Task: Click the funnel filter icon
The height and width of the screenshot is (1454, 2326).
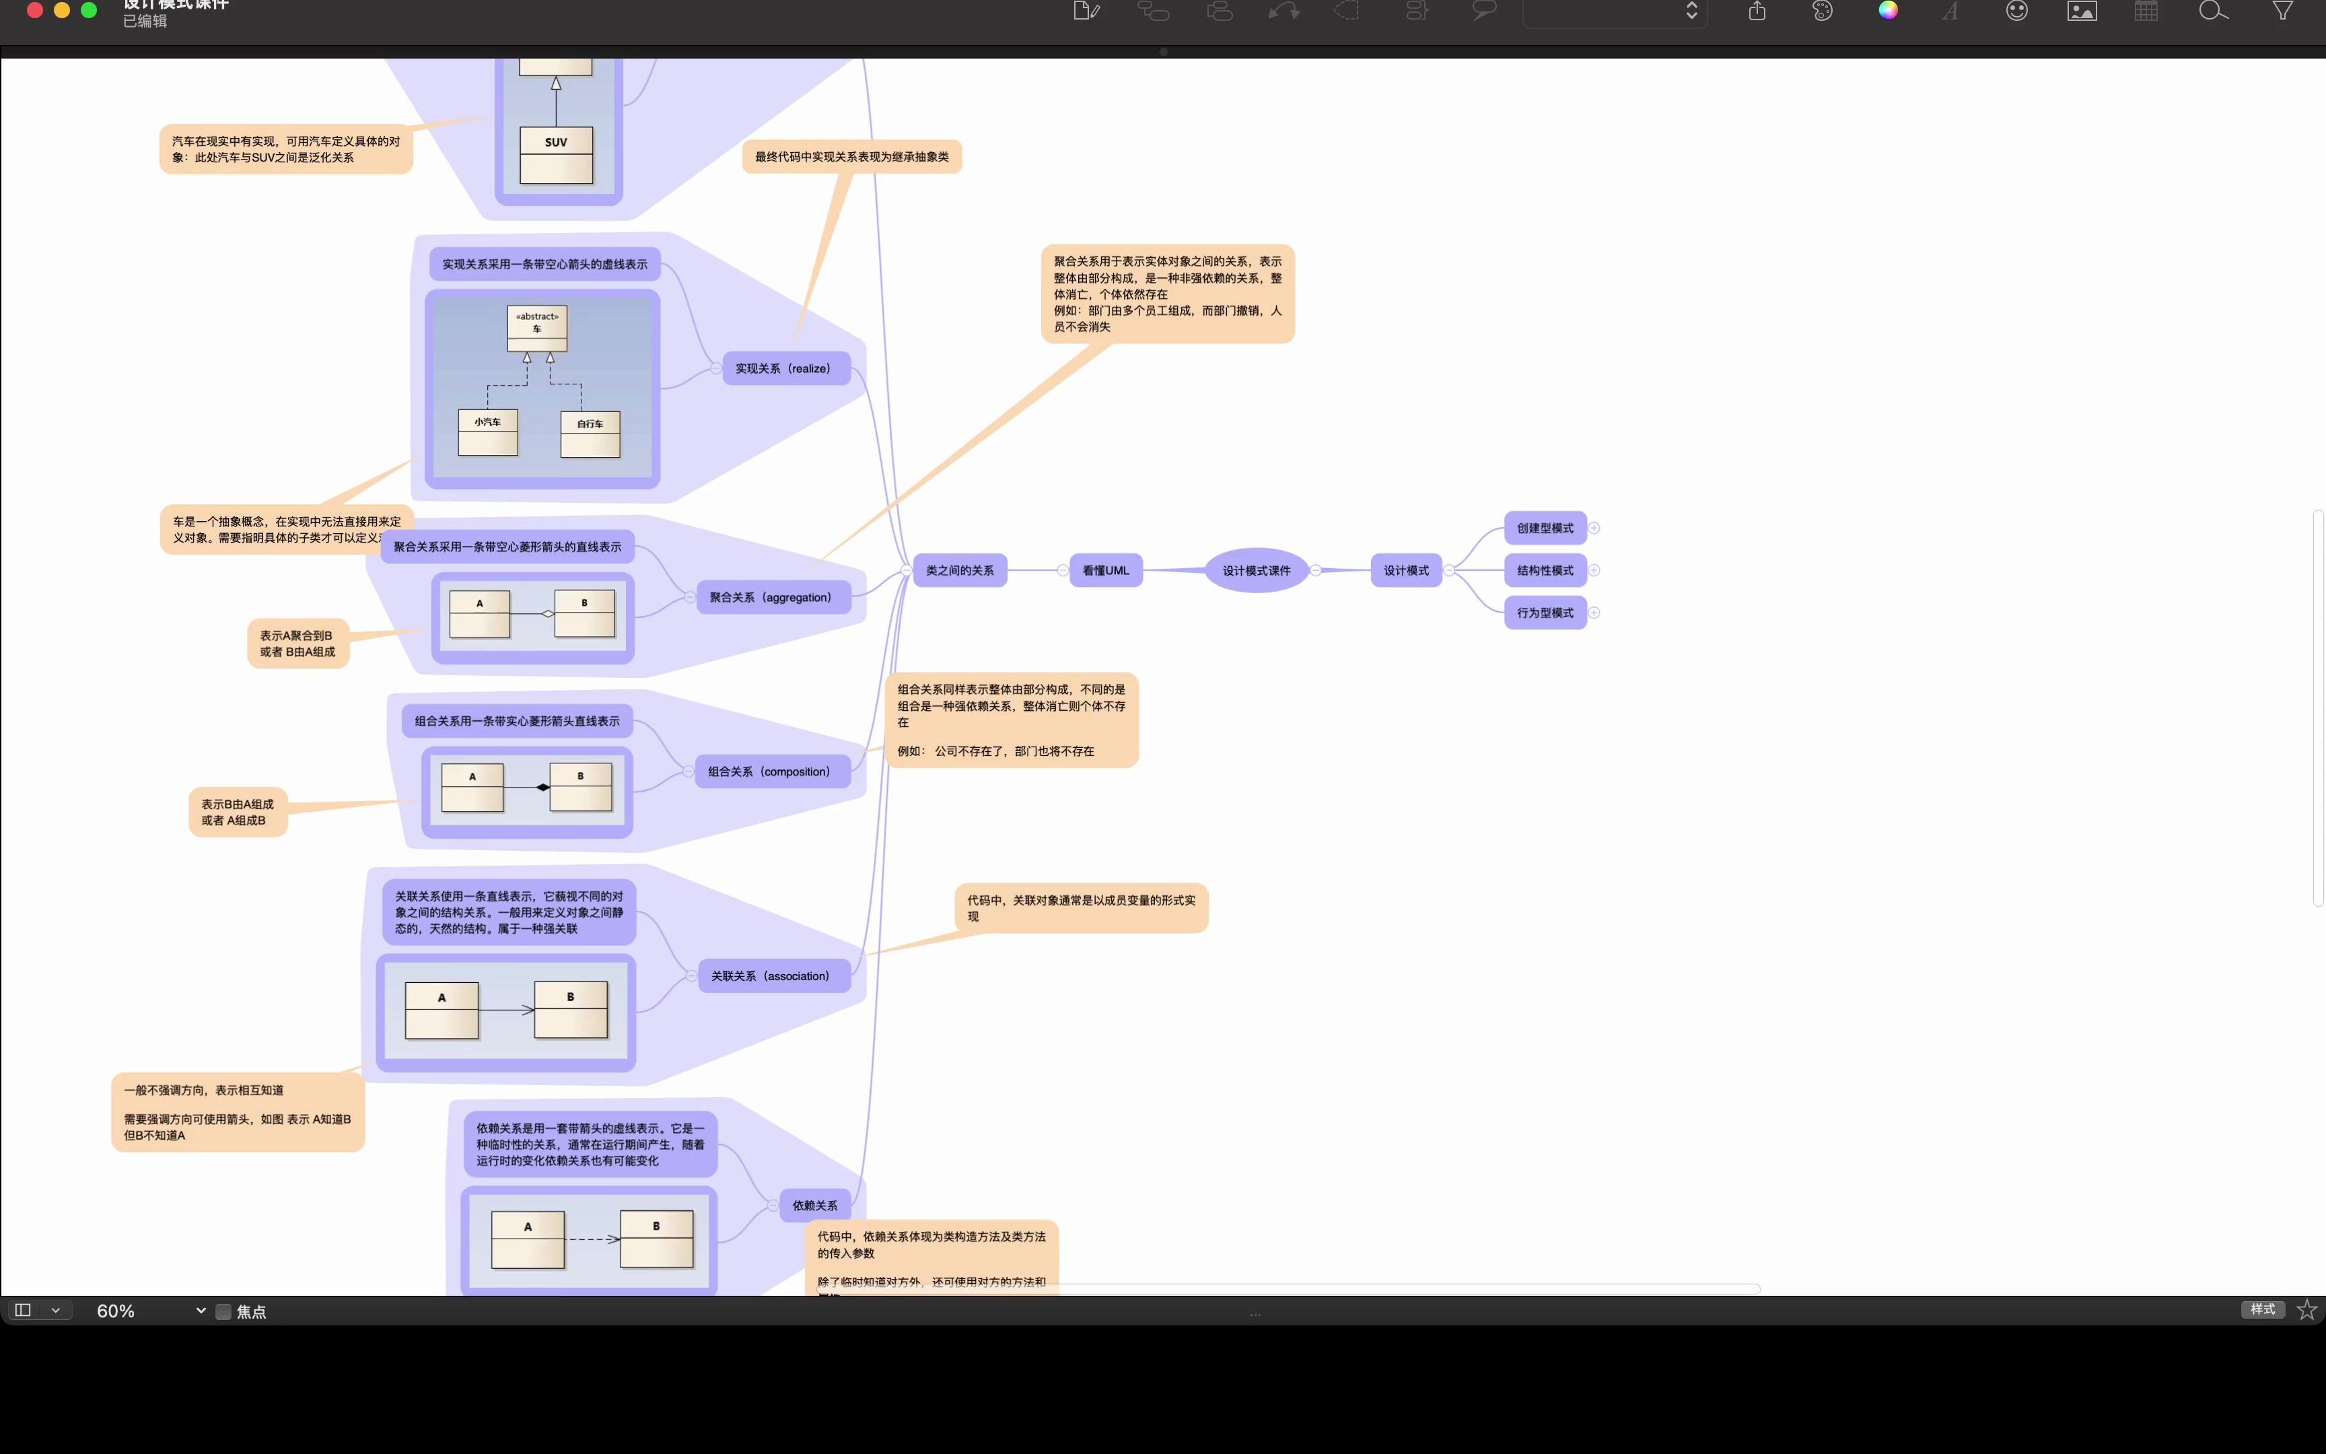Action: point(2283,11)
